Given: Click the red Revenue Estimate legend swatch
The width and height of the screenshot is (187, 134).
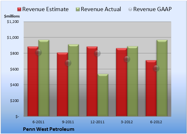Looking at the screenshot, I should click(x=19, y=10).
